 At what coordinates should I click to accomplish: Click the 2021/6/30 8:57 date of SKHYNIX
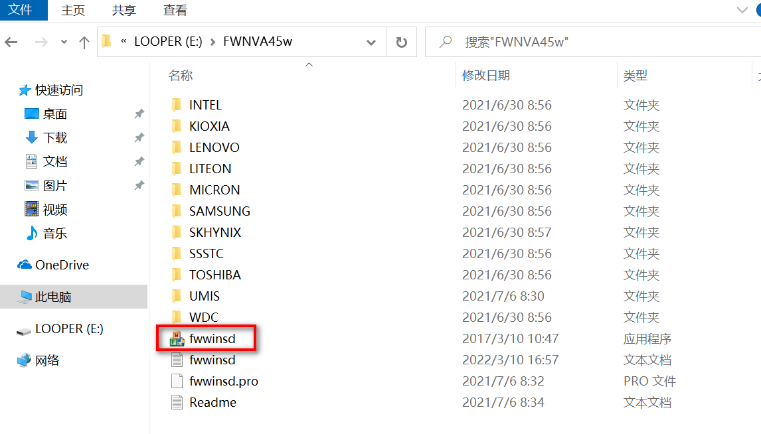[x=507, y=232]
